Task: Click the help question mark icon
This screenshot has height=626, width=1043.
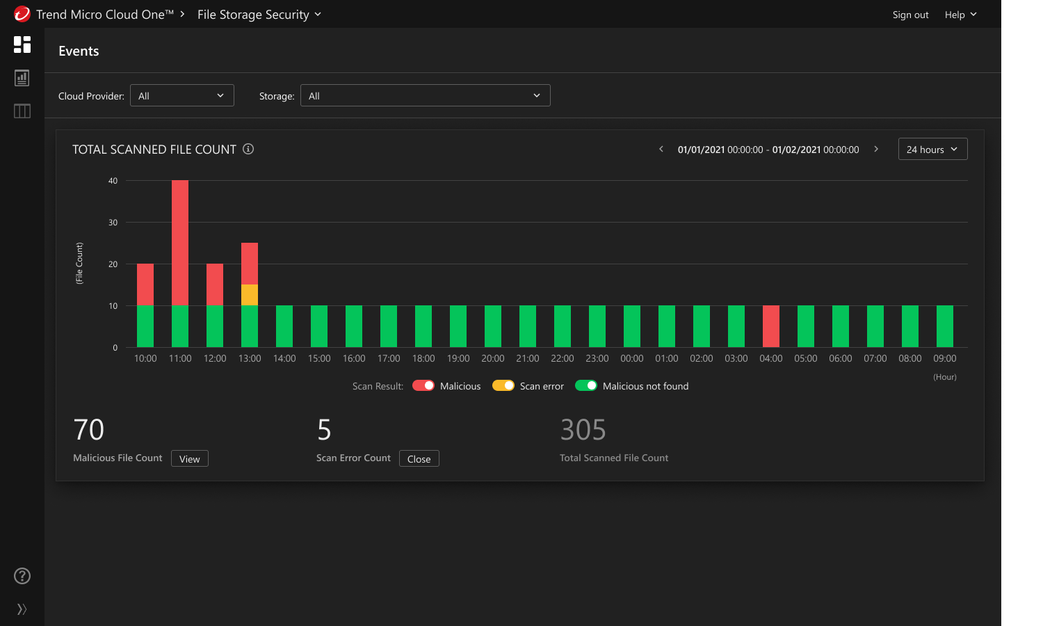Action: [x=22, y=576]
